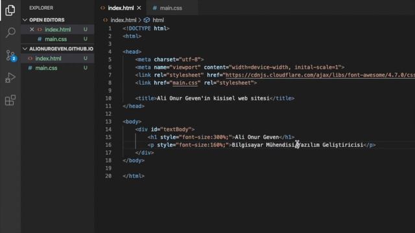Click the <!DOCTYPE html> declaration
The image size is (415, 233).
[x=146, y=28]
